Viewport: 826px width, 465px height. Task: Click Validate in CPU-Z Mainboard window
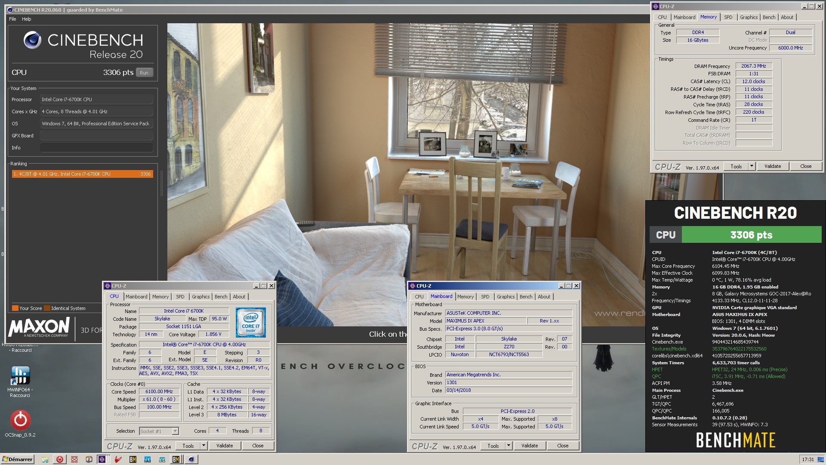(x=530, y=446)
